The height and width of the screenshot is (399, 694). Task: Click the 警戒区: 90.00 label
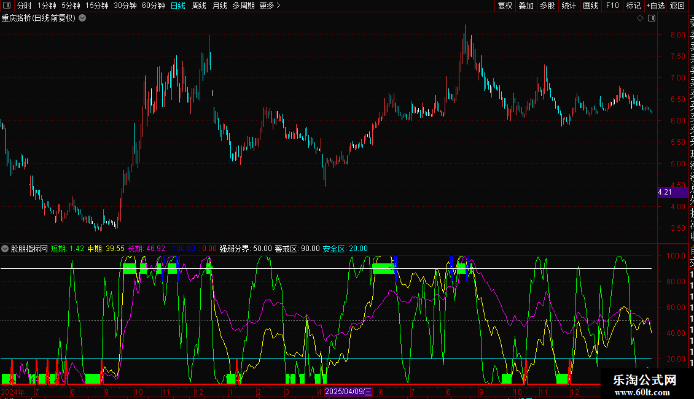tap(297, 249)
